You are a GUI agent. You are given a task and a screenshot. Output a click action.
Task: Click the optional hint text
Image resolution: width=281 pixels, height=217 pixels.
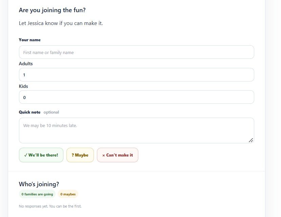pos(51,112)
